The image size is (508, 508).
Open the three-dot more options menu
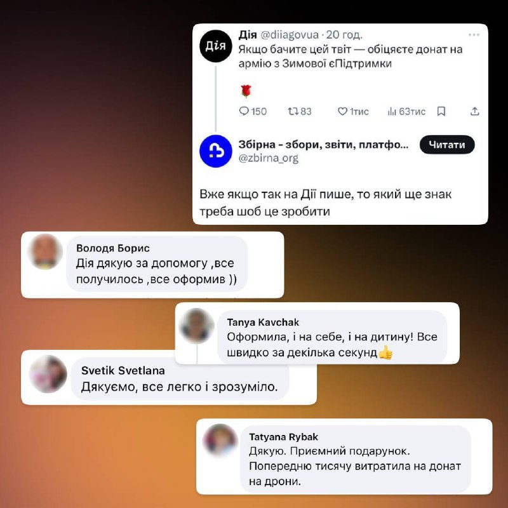coord(474,35)
